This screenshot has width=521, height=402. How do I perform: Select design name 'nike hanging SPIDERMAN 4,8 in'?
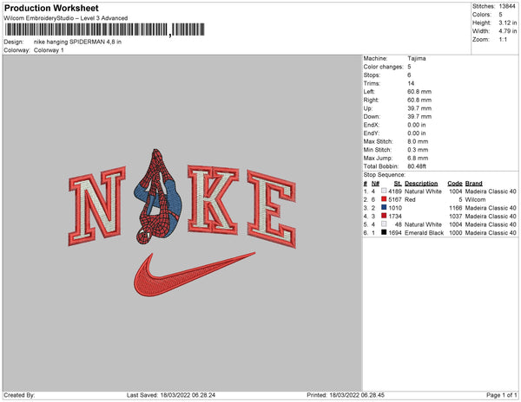(x=77, y=42)
